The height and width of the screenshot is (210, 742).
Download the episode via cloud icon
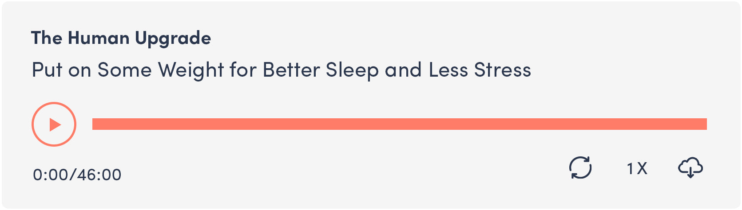click(x=690, y=167)
